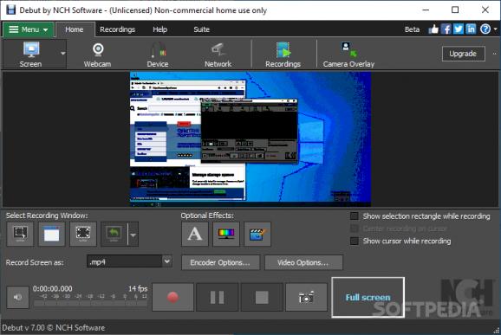Open Video Options
Viewport: 501px width, 335px height.
click(x=303, y=262)
